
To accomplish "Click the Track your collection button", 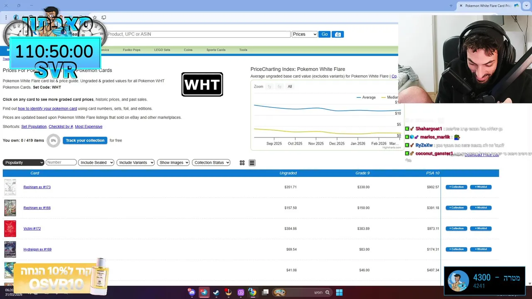I will [85, 140].
